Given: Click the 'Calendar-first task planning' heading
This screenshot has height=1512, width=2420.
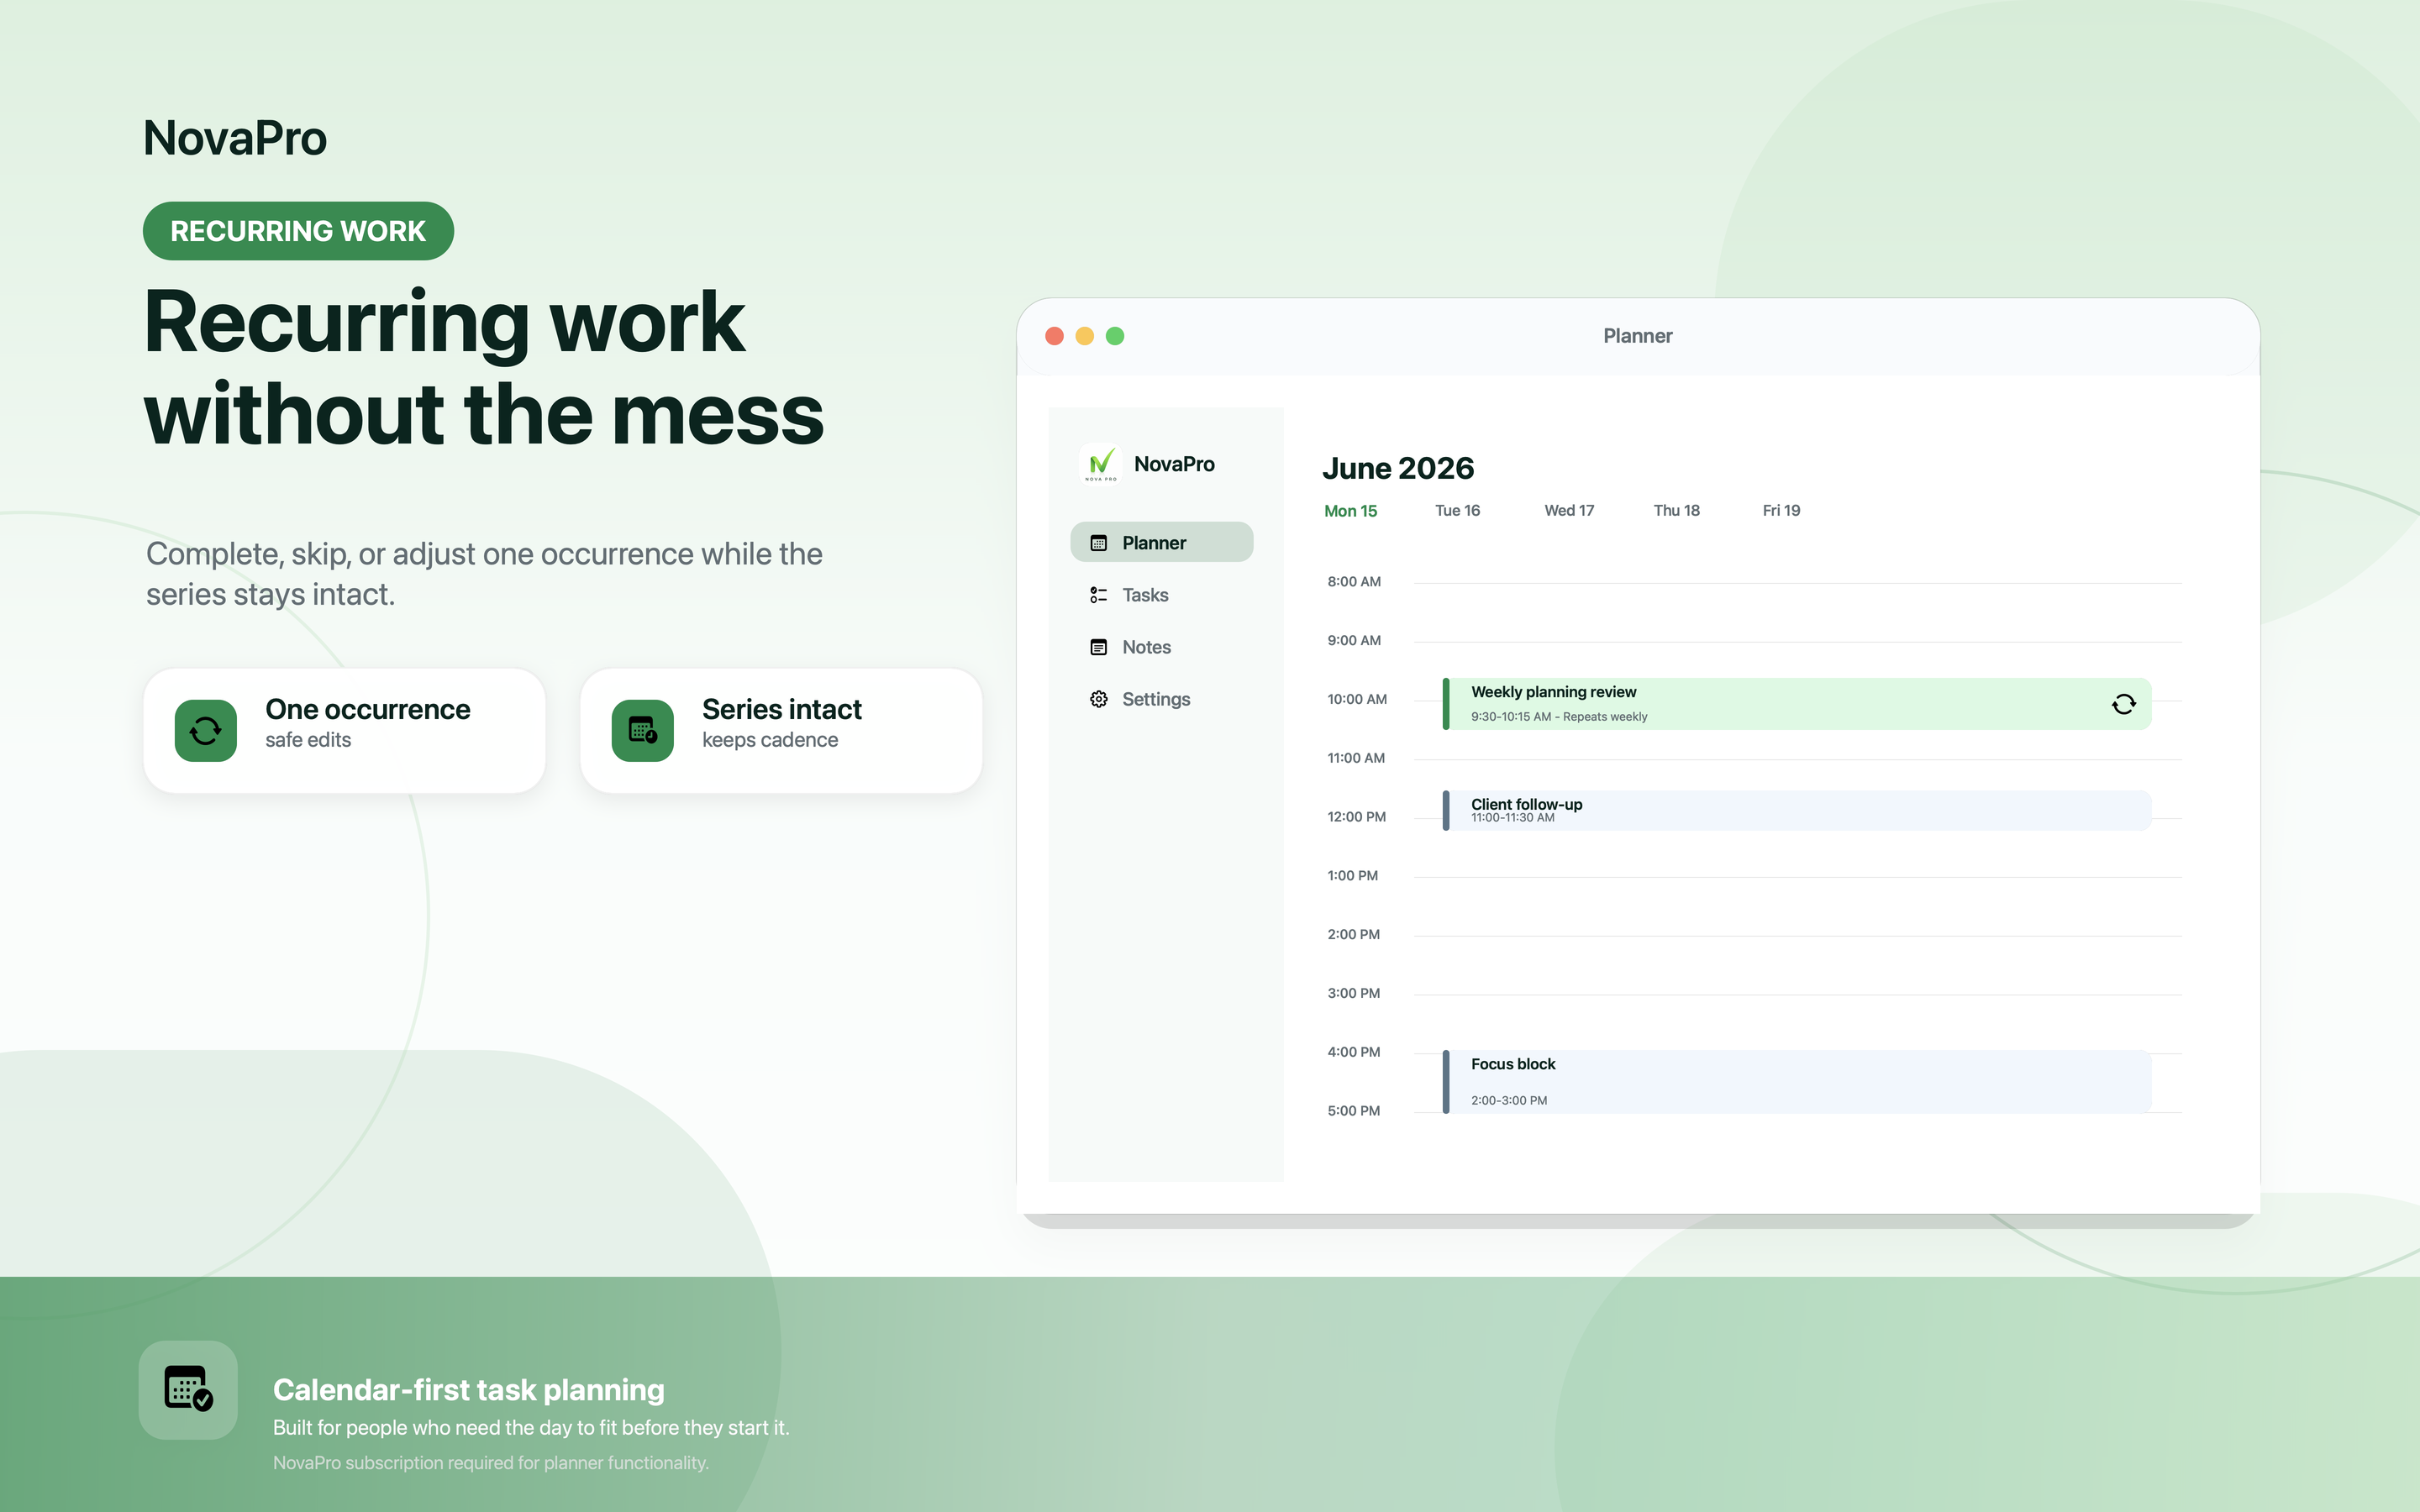Looking at the screenshot, I should [x=469, y=1390].
